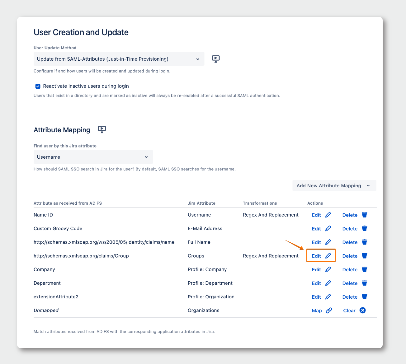Click the Jira Attribute column header
The height and width of the screenshot is (364, 406).
click(201, 203)
